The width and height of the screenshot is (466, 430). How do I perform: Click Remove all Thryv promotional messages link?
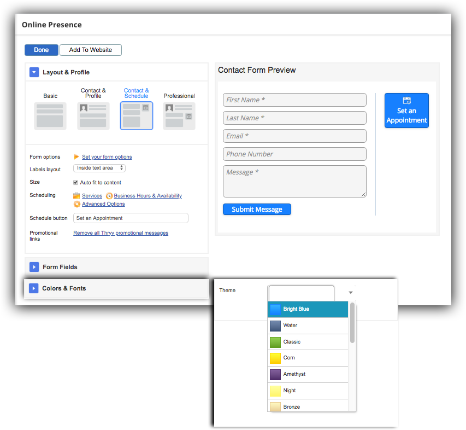tap(121, 233)
